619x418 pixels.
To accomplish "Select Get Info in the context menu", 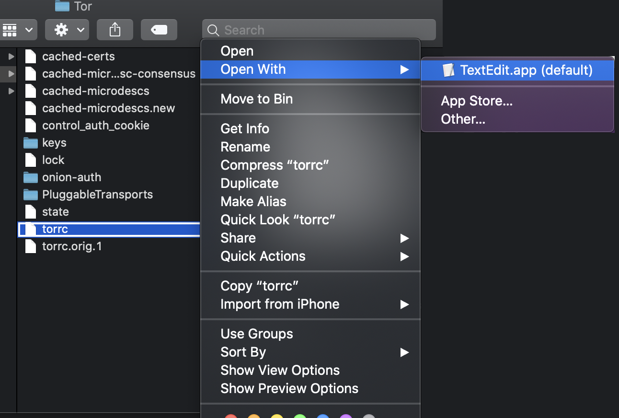I will point(245,129).
